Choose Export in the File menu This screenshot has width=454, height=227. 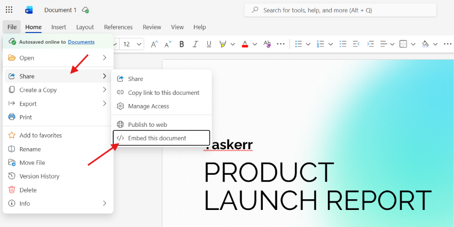(58, 104)
